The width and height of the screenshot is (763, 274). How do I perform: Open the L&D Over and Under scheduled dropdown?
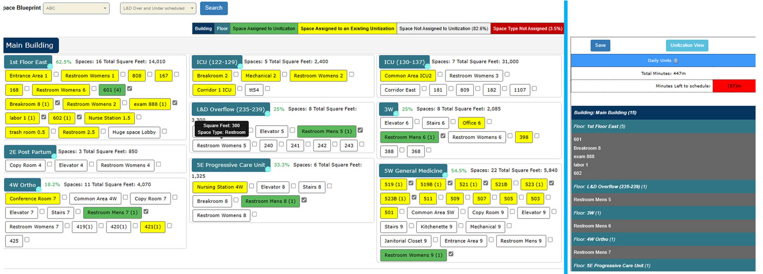[158, 8]
